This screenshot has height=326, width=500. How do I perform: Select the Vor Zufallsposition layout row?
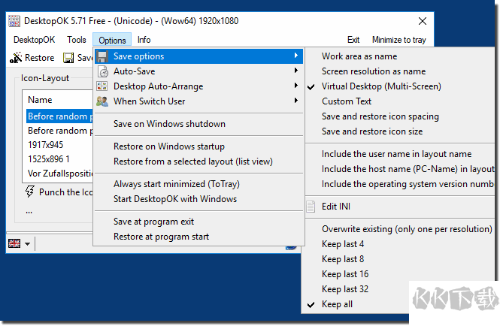tap(59, 174)
